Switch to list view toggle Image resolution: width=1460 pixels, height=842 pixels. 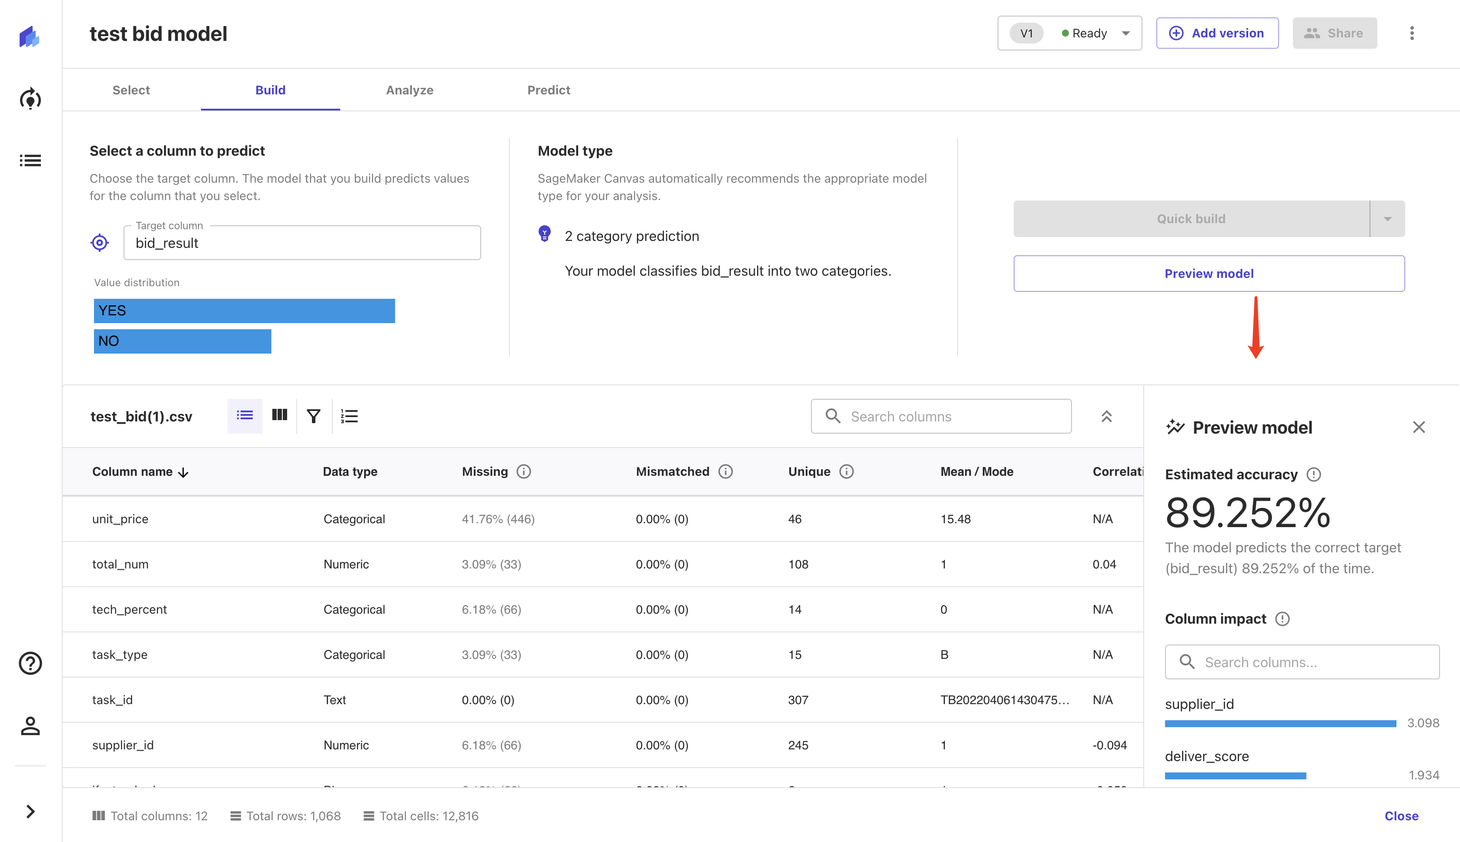point(244,415)
